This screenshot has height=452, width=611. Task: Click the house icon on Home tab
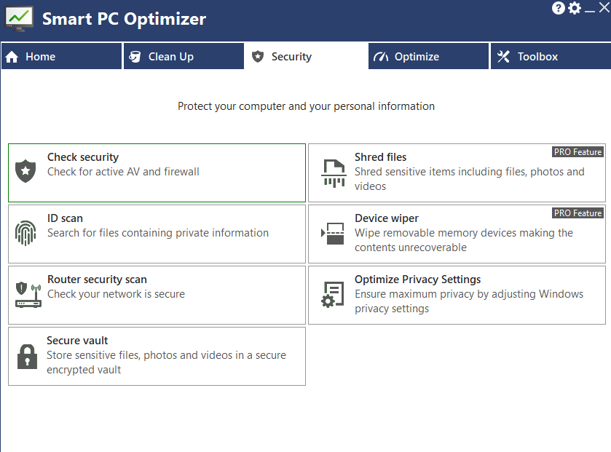12,57
